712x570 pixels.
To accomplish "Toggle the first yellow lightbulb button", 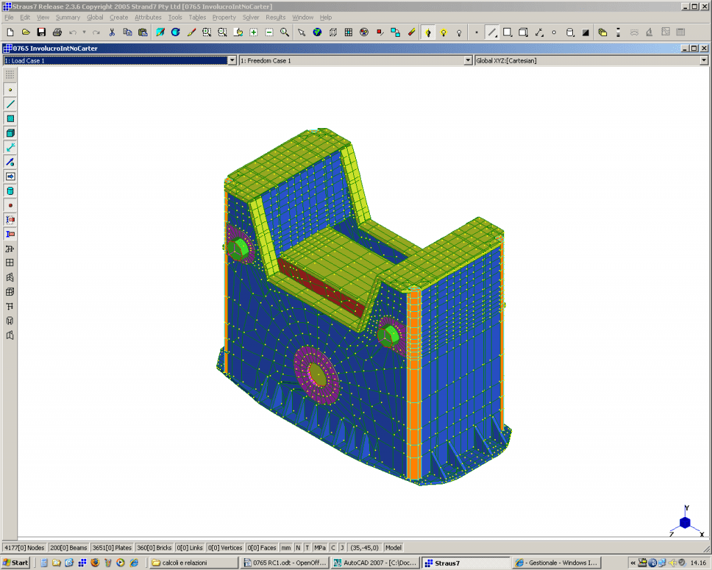I will tap(428, 32).
